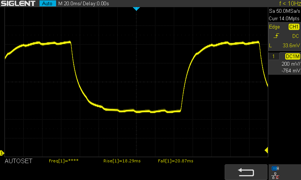Click the SIGLENT logo
The height and width of the screenshot is (180, 301).
click(x=18, y=3)
